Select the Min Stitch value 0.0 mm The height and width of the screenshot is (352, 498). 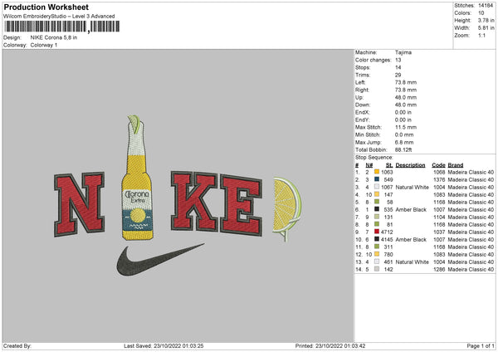pos(404,134)
